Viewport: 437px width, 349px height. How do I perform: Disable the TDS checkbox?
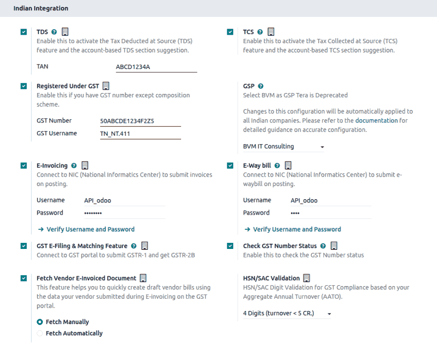24,32
